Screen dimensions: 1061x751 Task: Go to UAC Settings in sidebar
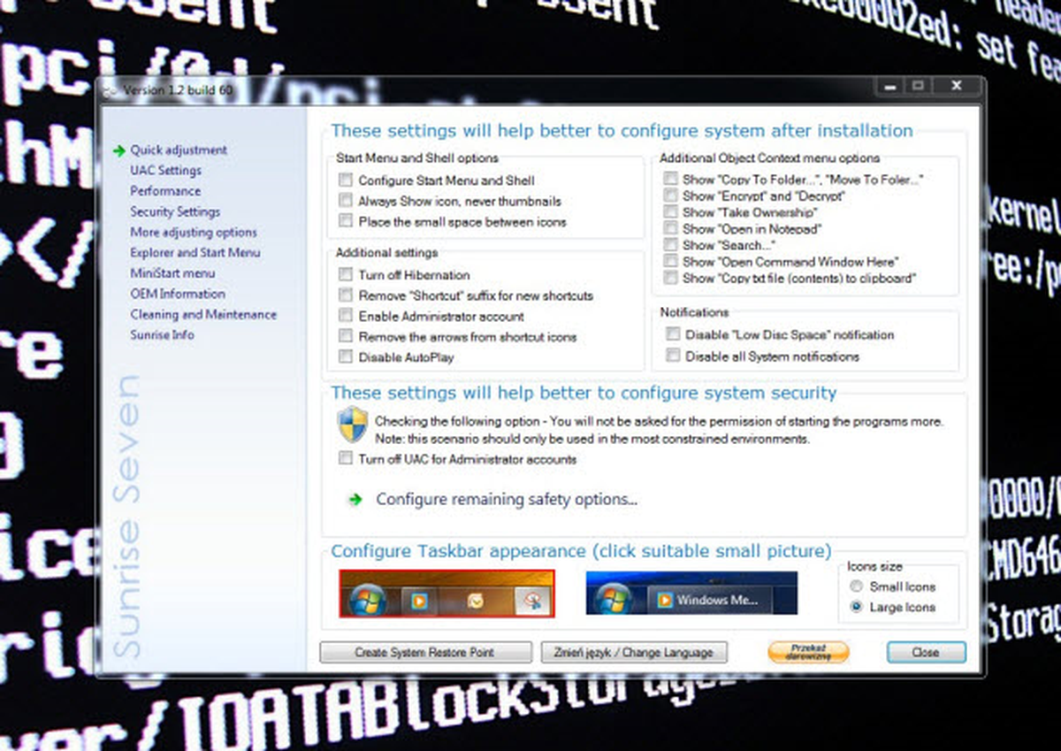[165, 171]
